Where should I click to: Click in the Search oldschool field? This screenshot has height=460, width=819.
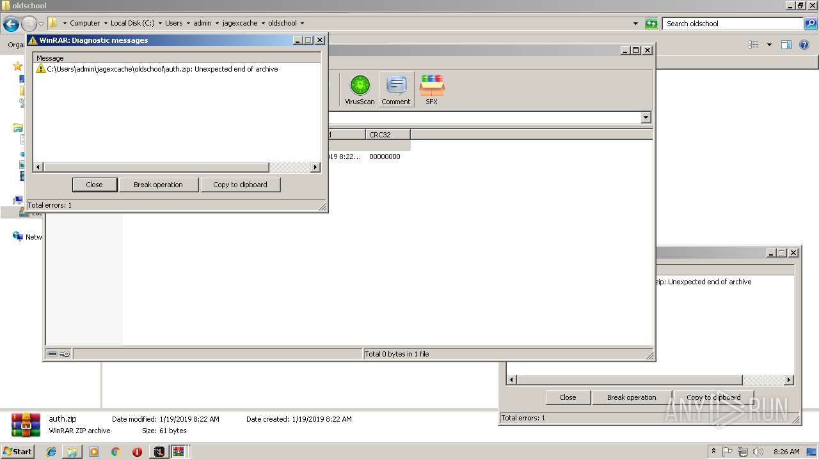point(733,24)
